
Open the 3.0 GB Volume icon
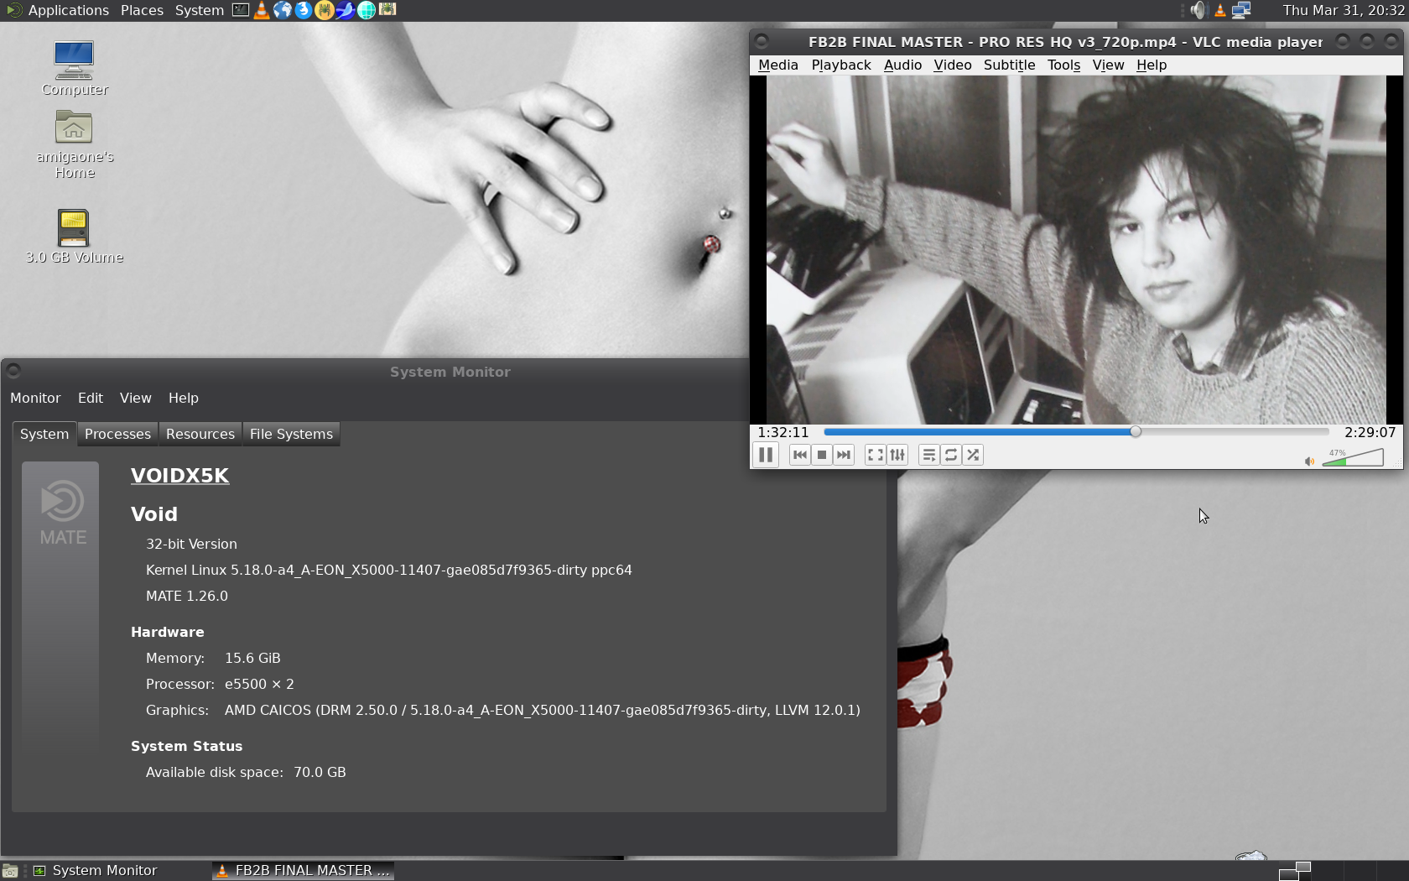(74, 237)
